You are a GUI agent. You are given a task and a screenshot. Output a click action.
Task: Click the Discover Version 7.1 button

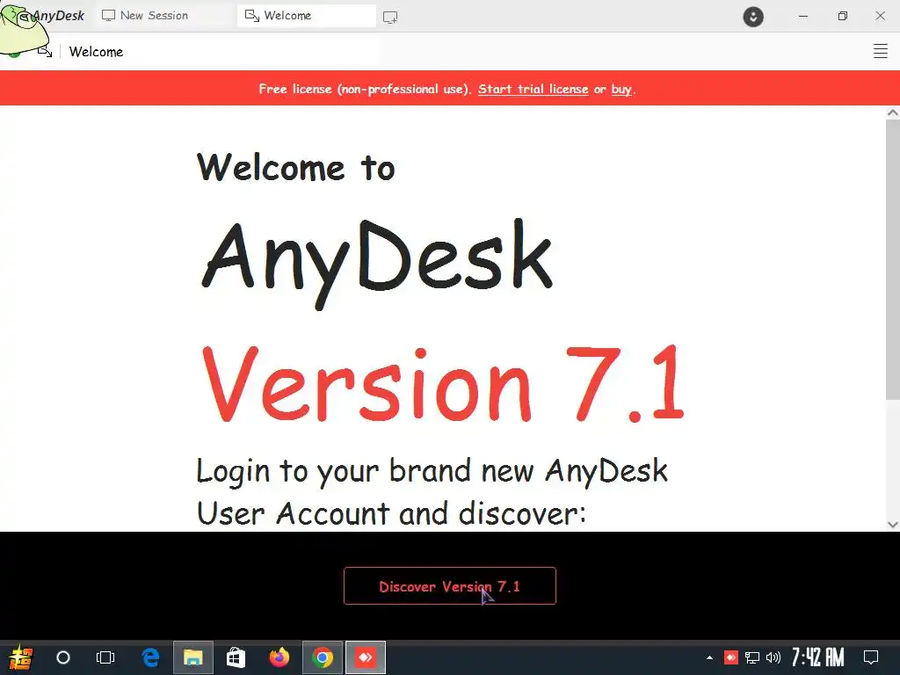pyautogui.click(x=449, y=586)
